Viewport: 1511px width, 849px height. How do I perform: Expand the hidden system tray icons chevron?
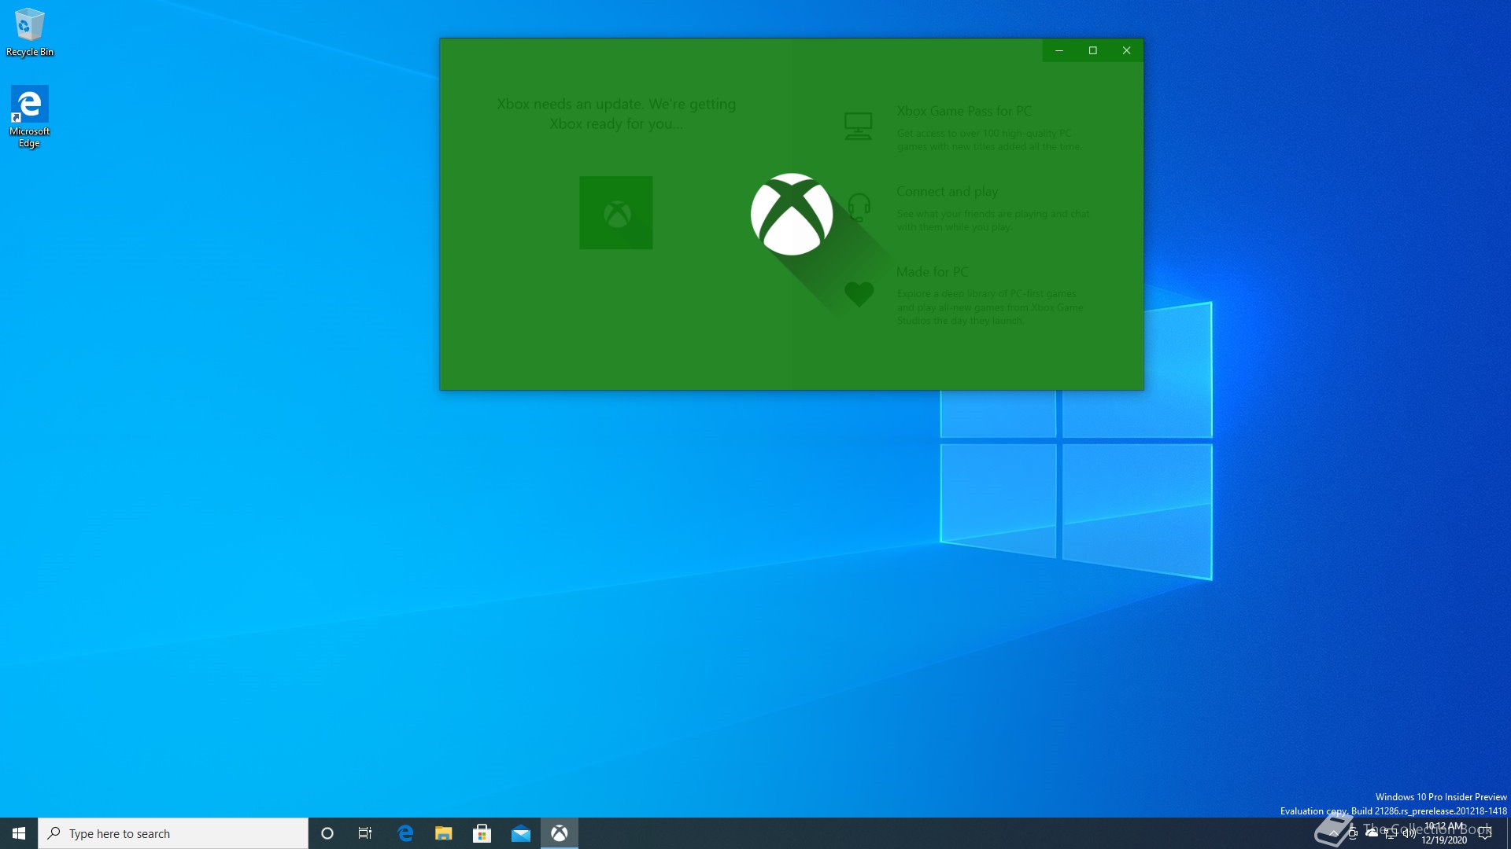pos(1333,833)
